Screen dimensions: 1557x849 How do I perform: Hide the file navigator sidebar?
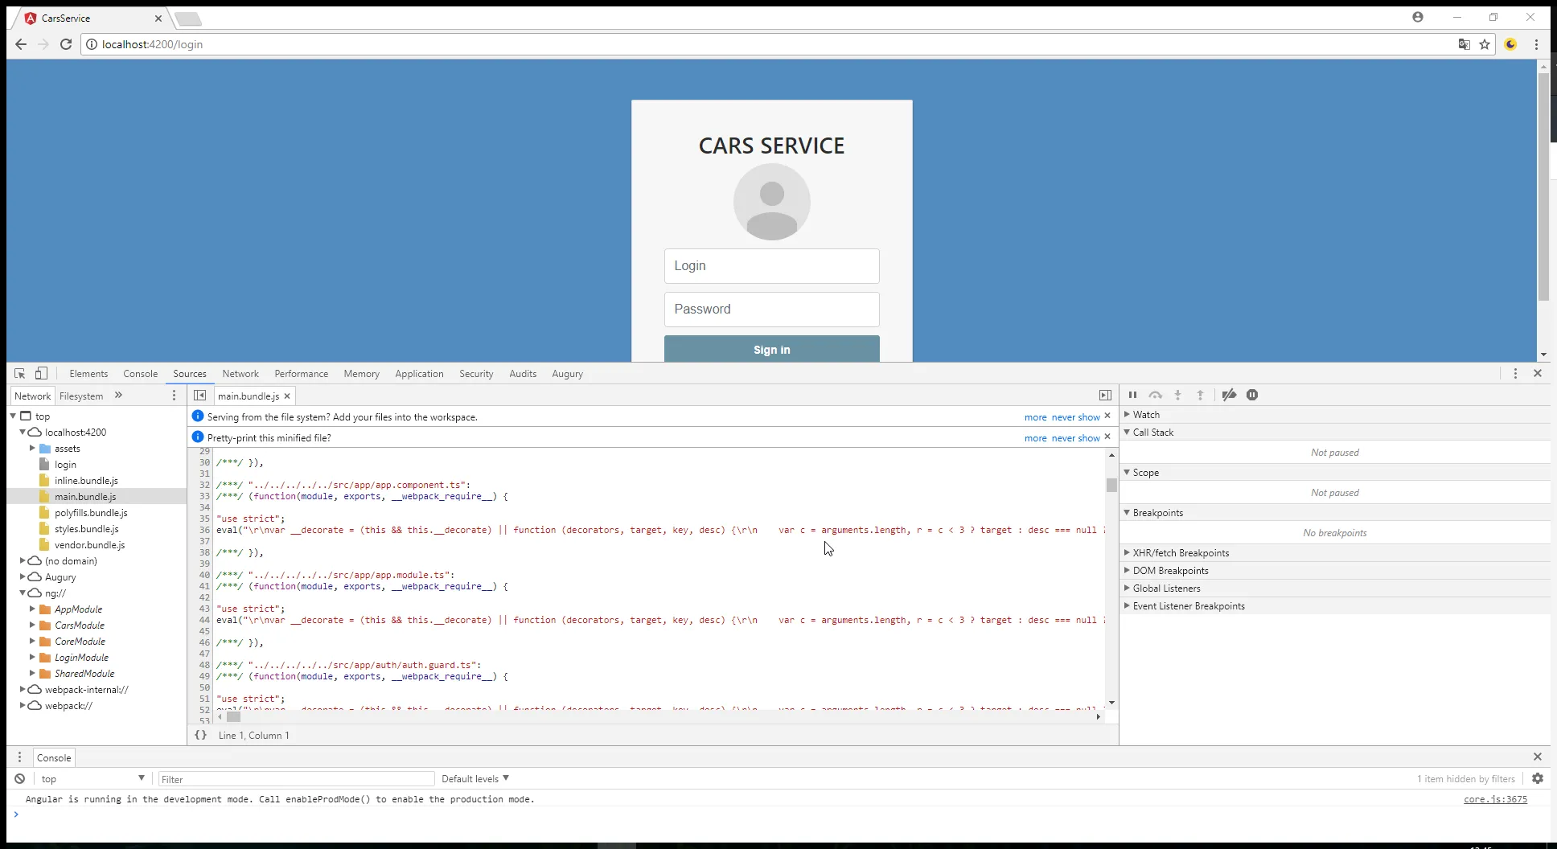point(200,396)
